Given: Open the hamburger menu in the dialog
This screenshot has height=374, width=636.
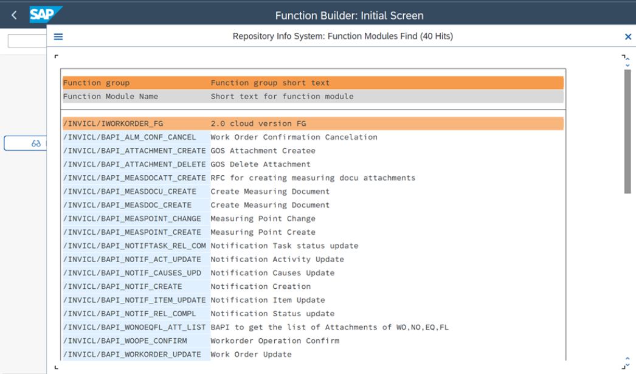Looking at the screenshot, I should coord(58,37).
